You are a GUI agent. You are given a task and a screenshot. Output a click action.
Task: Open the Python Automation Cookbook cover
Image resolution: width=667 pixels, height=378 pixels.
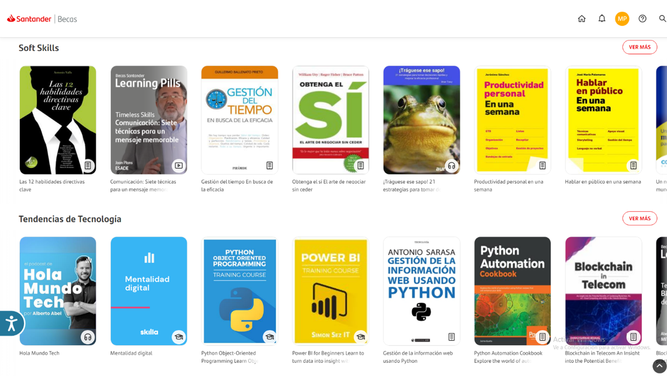[513, 291]
